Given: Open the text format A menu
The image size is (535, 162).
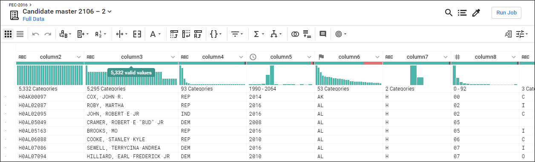Looking at the screenshot, I should click(155, 34).
